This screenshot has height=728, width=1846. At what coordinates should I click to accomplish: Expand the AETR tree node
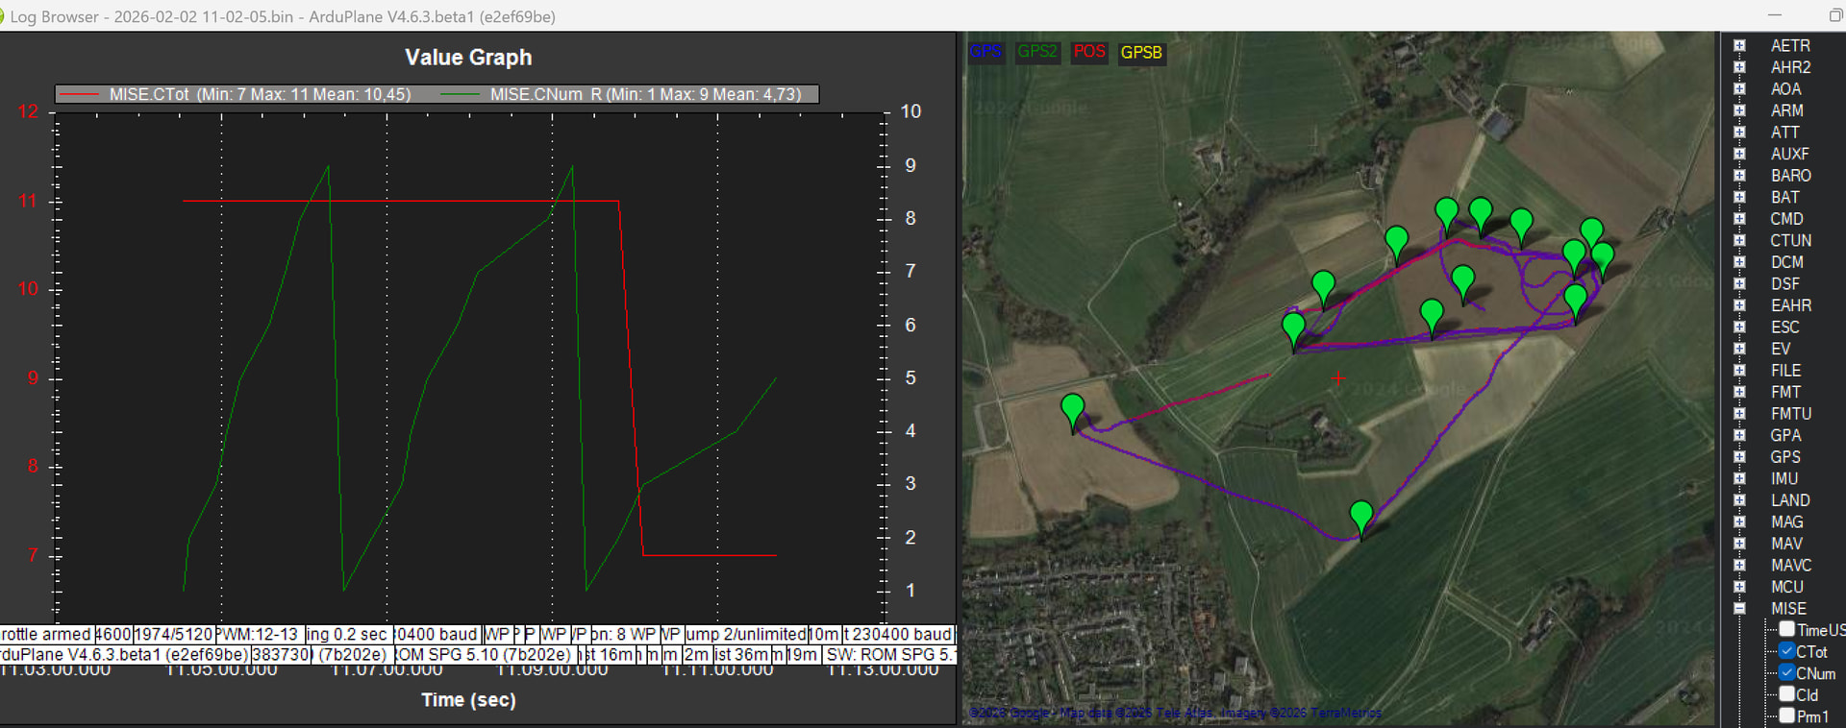tap(1739, 45)
